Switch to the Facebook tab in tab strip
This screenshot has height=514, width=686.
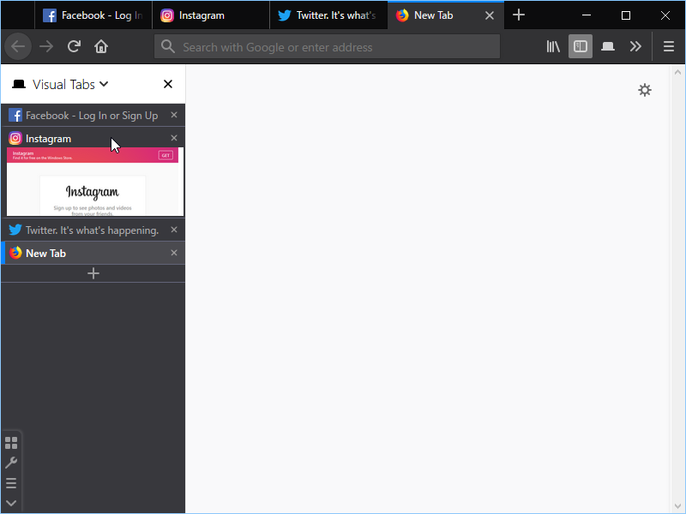click(93, 15)
